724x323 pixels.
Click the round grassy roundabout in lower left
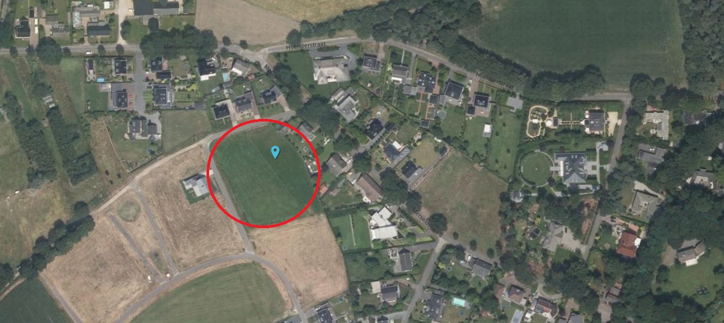[129, 211]
